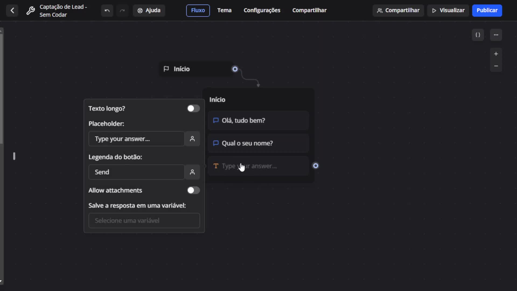This screenshot has width=517, height=291.
Task: Open the three-dots more options menu
Action: pyautogui.click(x=496, y=35)
